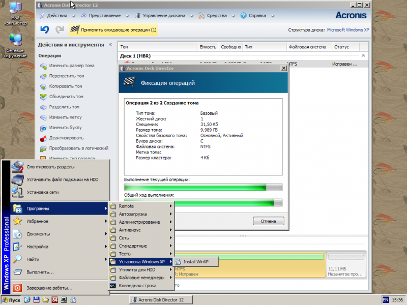Open the Представление menu
Screen dimensions: 407x305
pyautogui.click(x=104, y=16)
